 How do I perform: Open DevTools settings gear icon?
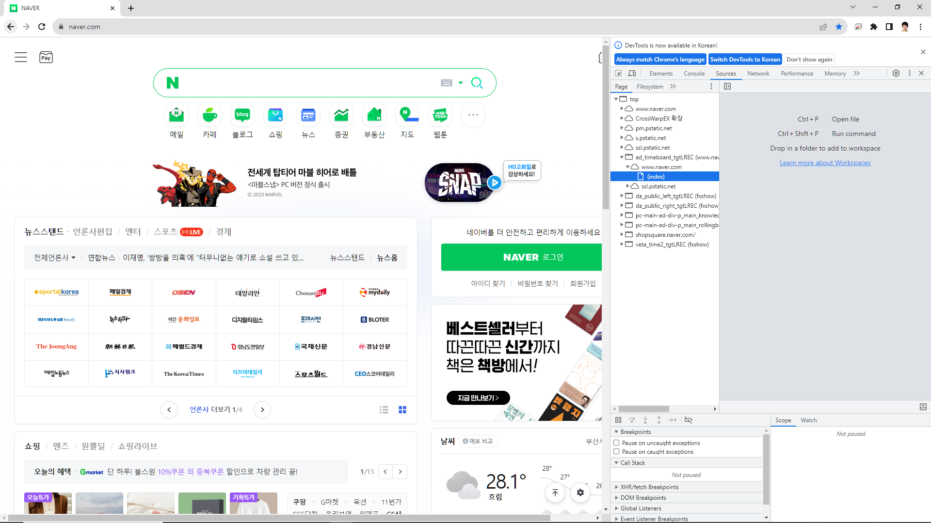(896, 73)
